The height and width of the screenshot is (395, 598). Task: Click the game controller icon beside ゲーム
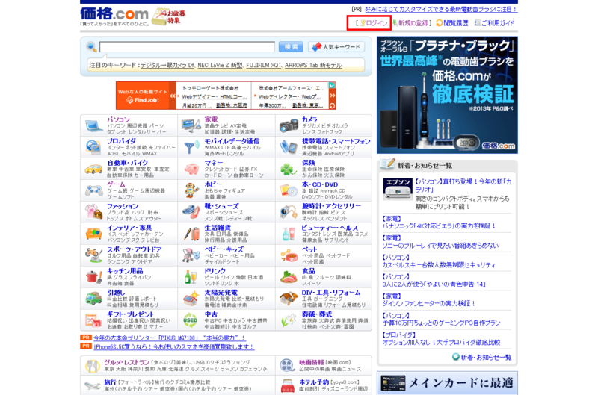pyautogui.click(x=93, y=190)
